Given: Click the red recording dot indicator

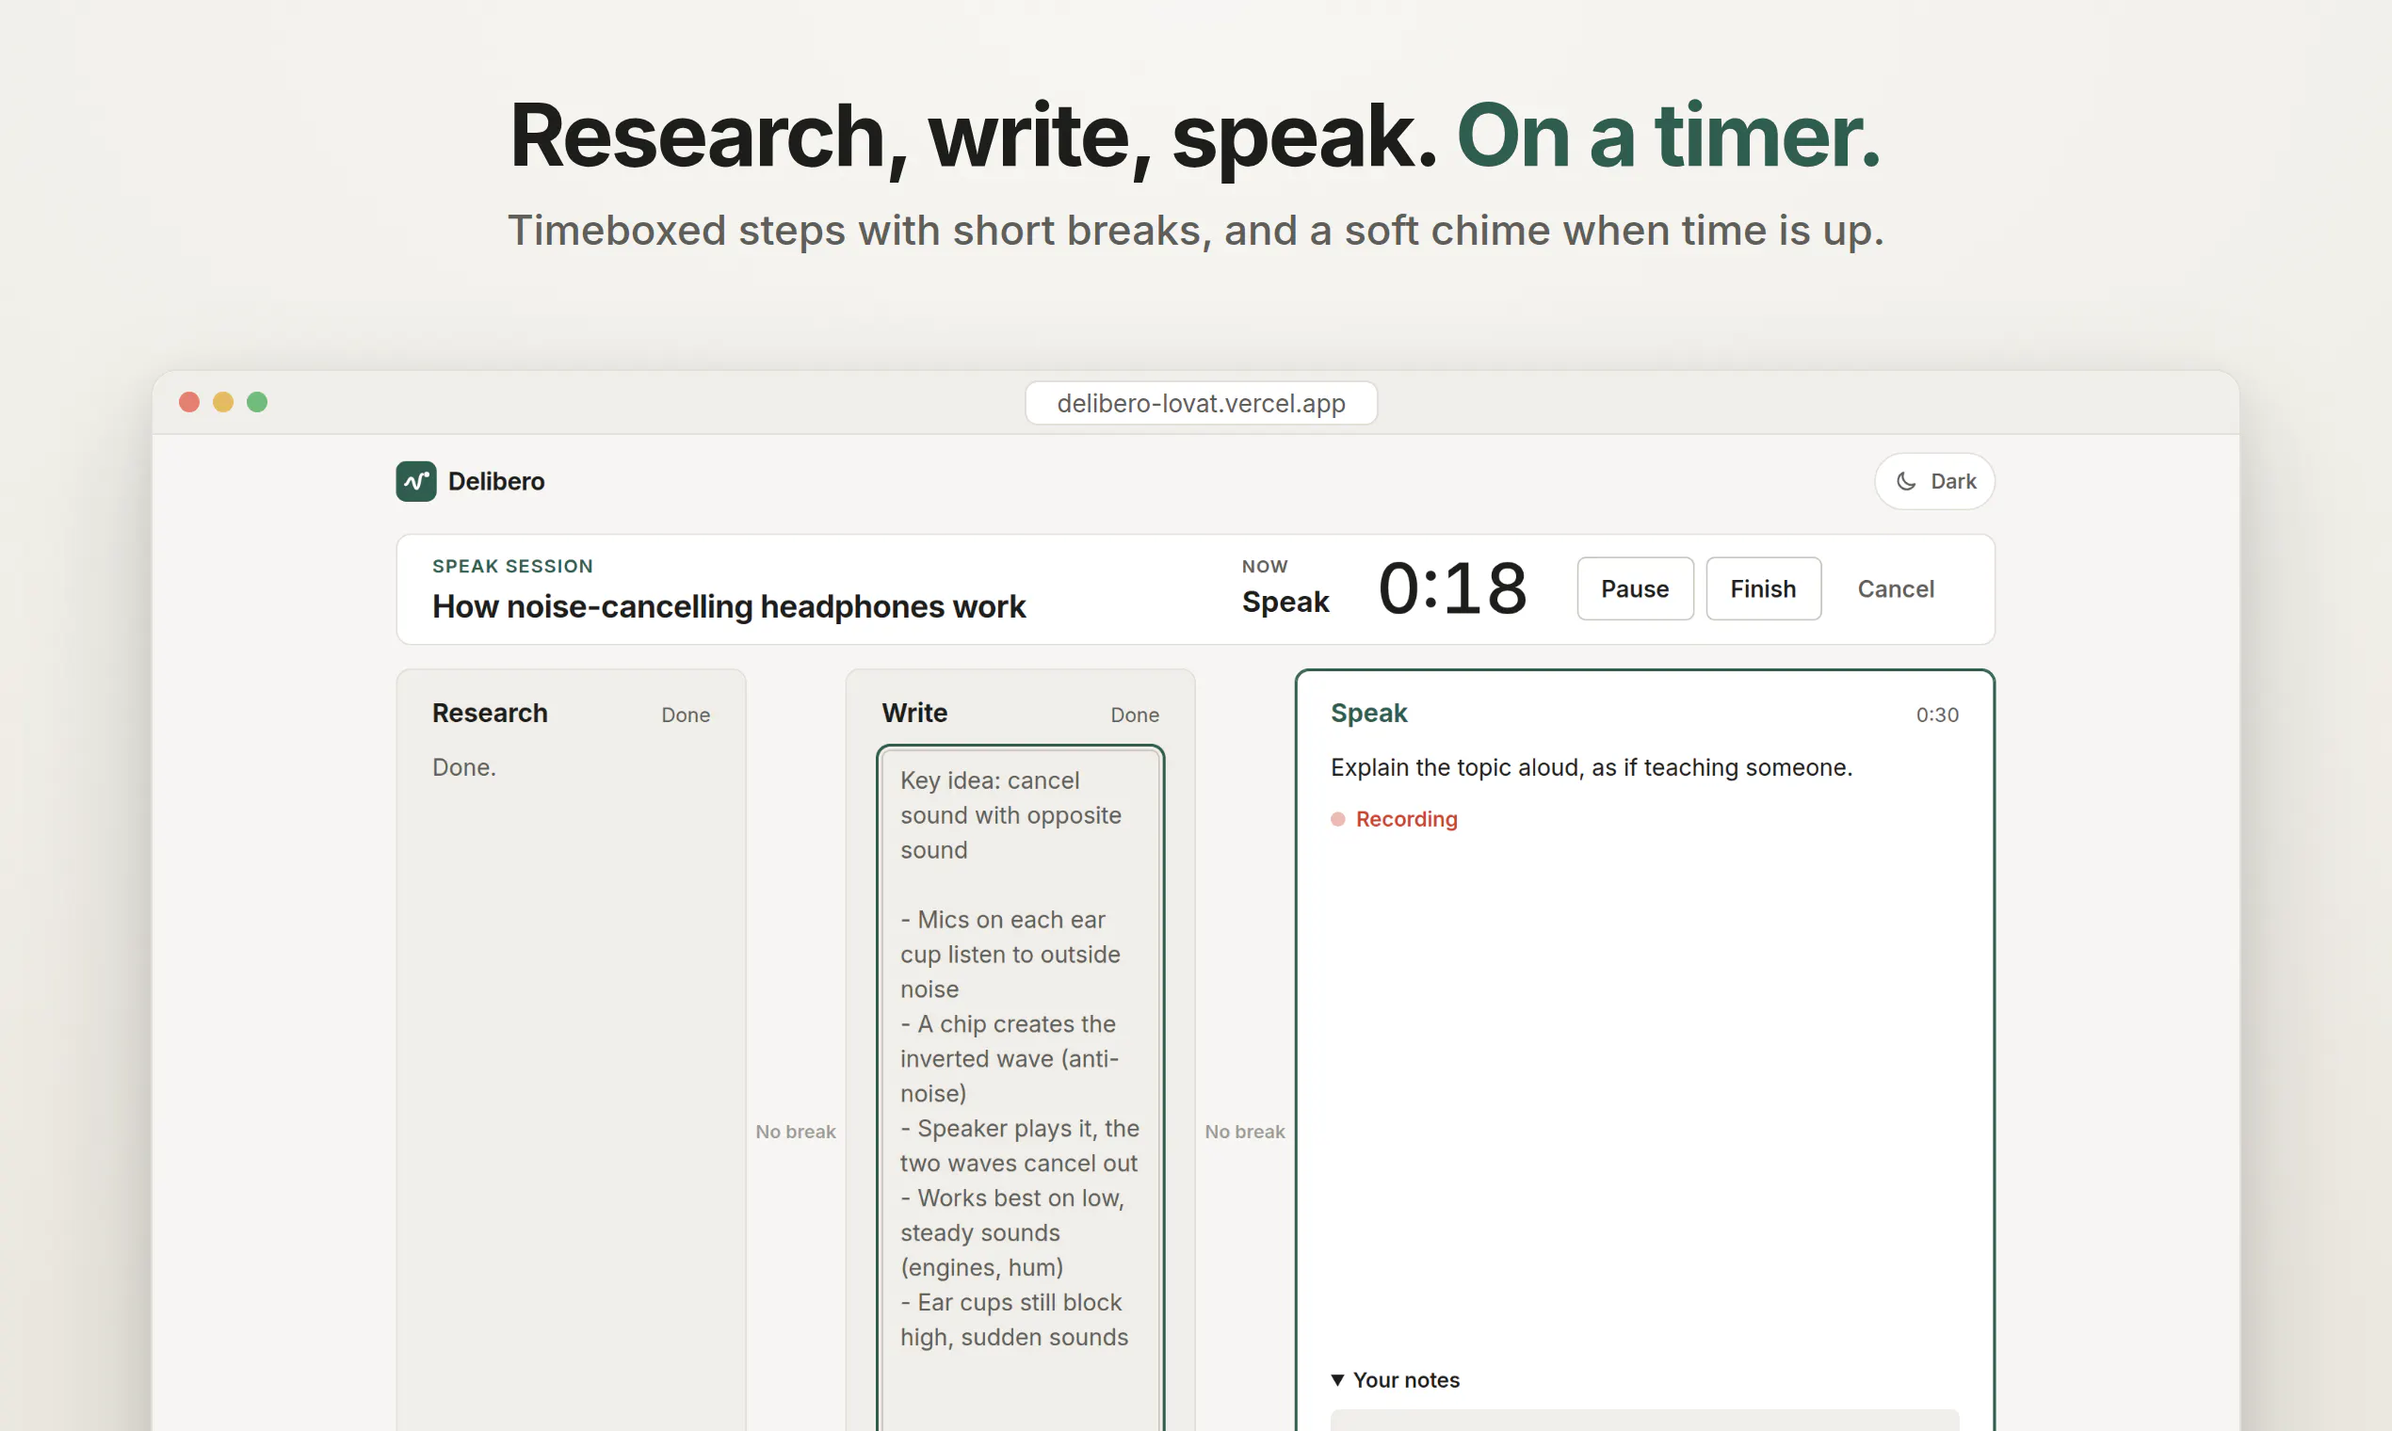Looking at the screenshot, I should [x=1338, y=819].
